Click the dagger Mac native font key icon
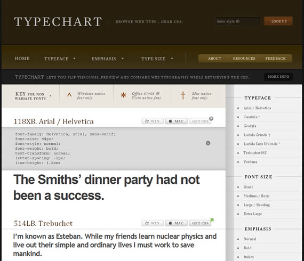The height and width of the screenshot is (261, 304). 183,95
